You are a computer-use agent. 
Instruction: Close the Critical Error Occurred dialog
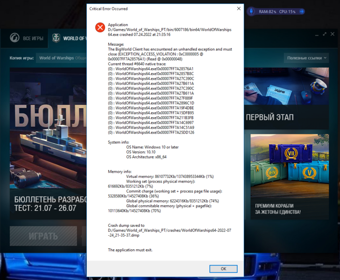click(x=239, y=8)
